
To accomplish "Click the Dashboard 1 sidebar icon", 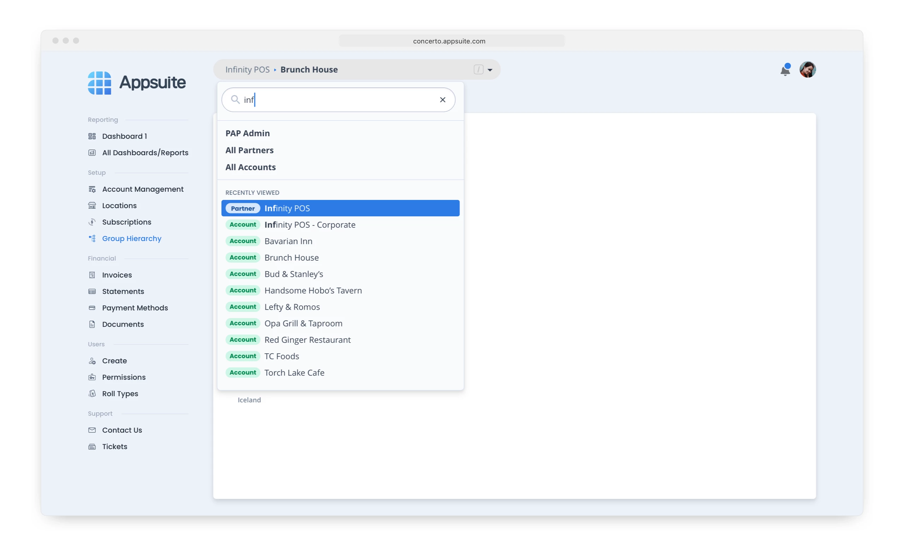I will pos(92,136).
